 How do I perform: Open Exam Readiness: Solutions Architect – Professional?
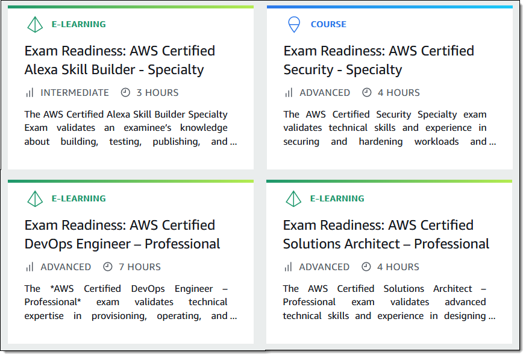(386, 235)
